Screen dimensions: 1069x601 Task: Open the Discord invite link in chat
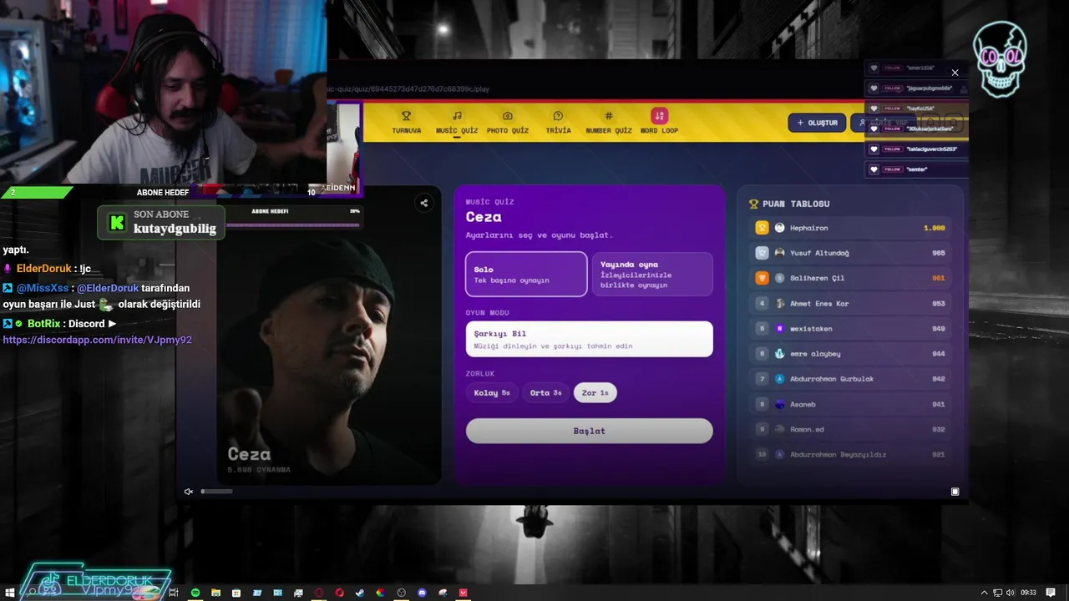pyautogui.click(x=98, y=341)
